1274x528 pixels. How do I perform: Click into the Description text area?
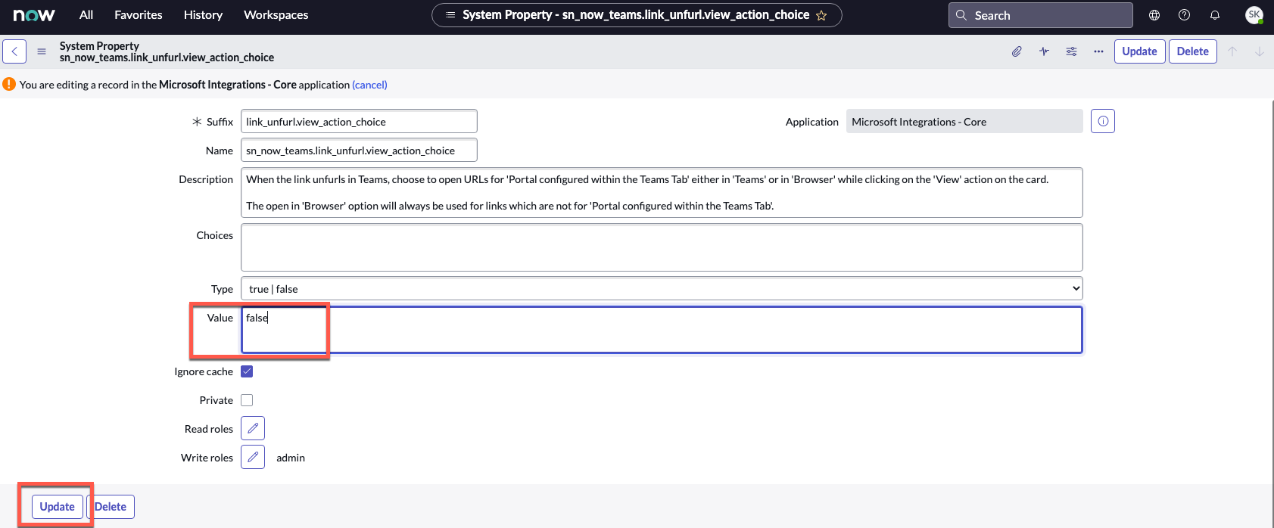coord(662,192)
